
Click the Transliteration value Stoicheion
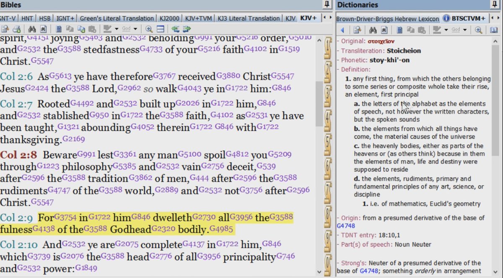(x=404, y=51)
